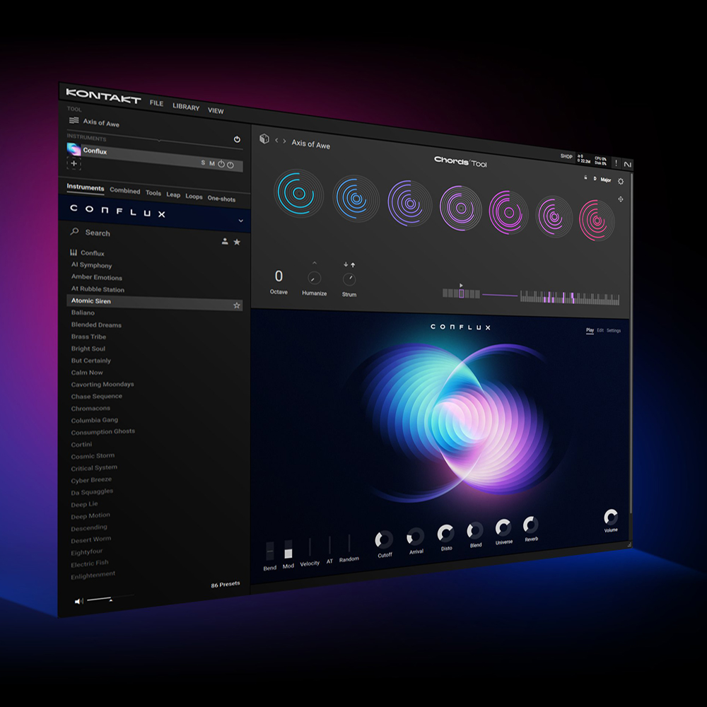
Task: Toggle favorites filter star
Action: click(237, 242)
